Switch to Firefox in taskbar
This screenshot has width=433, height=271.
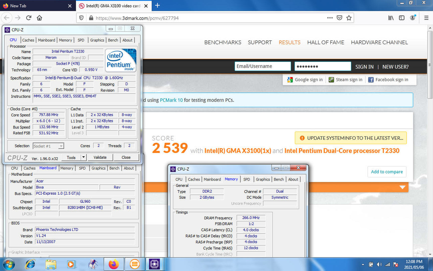coord(114,264)
